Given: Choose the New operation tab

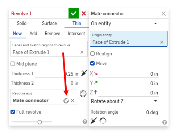Looking at the screenshot, I should [x=17, y=33].
